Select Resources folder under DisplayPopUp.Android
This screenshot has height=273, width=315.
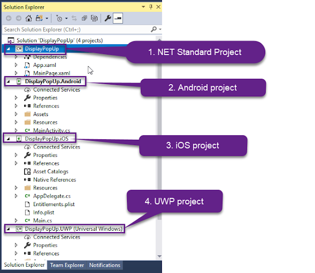[45, 122]
